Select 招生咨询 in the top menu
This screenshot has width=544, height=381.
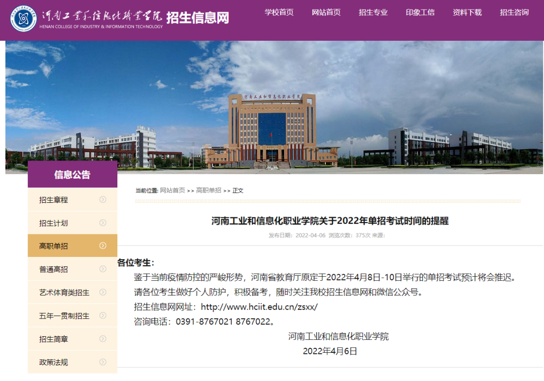click(514, 12)
